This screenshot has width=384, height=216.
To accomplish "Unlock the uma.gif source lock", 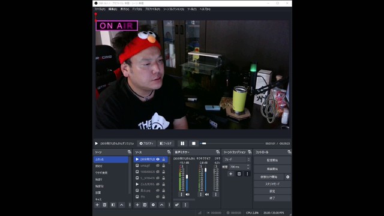I will 164,166.
